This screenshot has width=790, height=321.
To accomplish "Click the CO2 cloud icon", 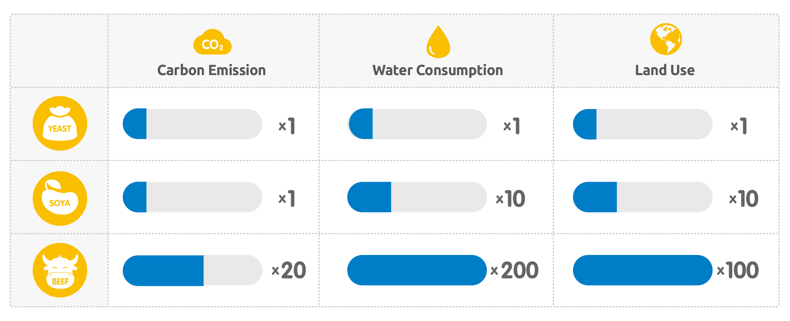I will (212, 43).
